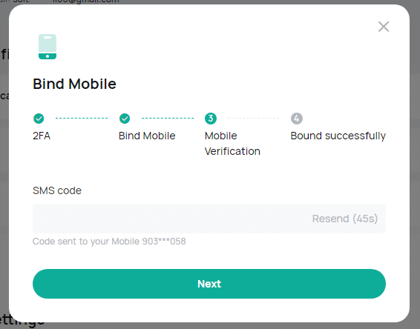420x329 pixels.
Task: Focus the SMS code input field
Action: tap(209, 219)
